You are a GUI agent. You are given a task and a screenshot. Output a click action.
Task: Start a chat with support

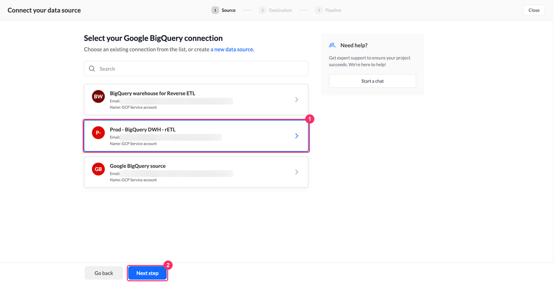pos(372,81)
